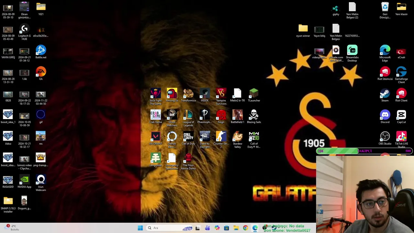
Task: Open the Feign game shortcut
Action: click(x=221, y=117)
